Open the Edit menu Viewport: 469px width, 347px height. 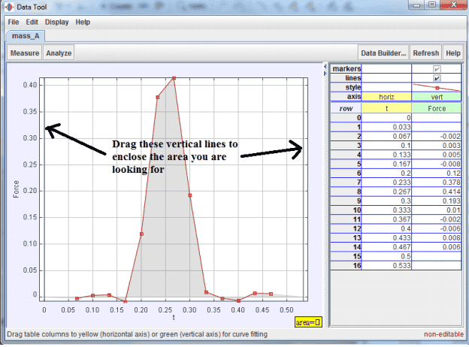pos(32,23)
